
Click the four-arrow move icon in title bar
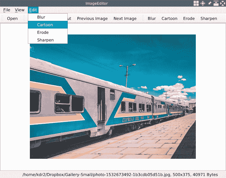point(203,3)
